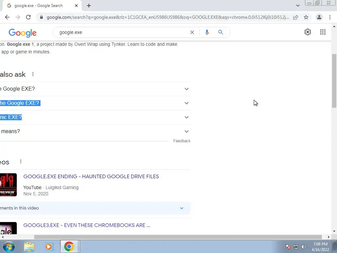337x253 pixels.
Task: Click the blue magnifier search button
Action: [x=220, y=32]
